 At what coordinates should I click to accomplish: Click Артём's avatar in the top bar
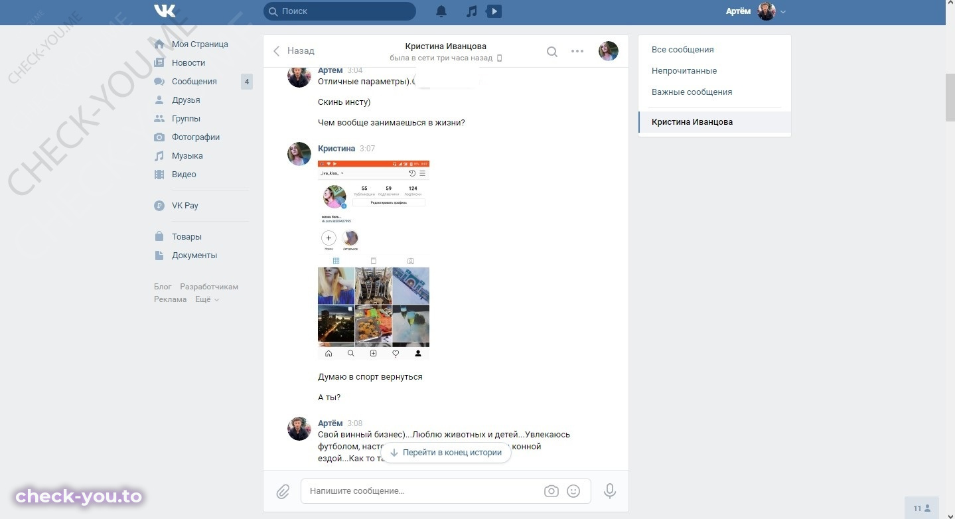(767, 11)
